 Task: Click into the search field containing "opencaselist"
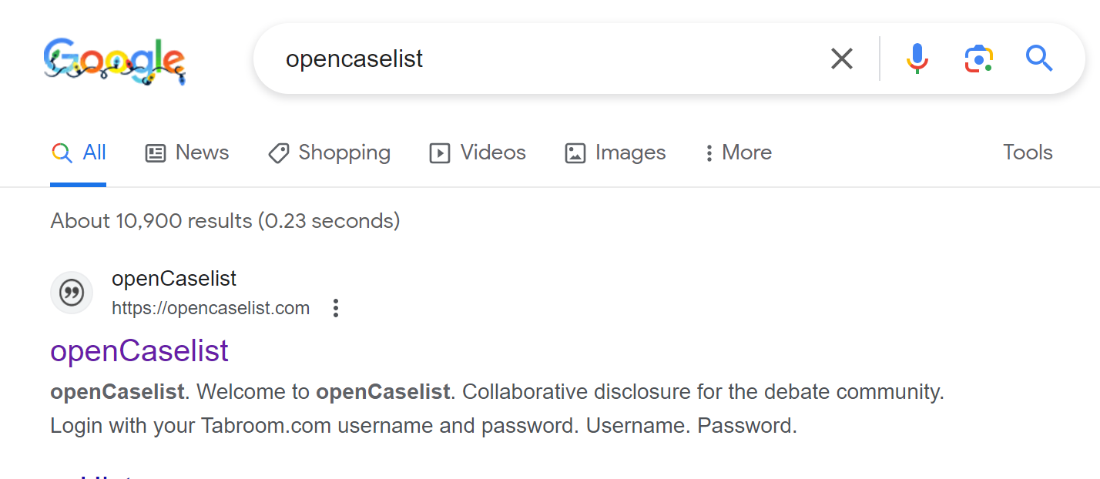pos(539,59)
